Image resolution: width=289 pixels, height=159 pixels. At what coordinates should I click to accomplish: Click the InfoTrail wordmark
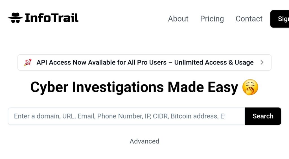click(x=52, y=18)
